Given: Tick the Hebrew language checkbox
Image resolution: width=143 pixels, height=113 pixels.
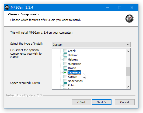Looking at the screenshot, I should click(65, 59).
